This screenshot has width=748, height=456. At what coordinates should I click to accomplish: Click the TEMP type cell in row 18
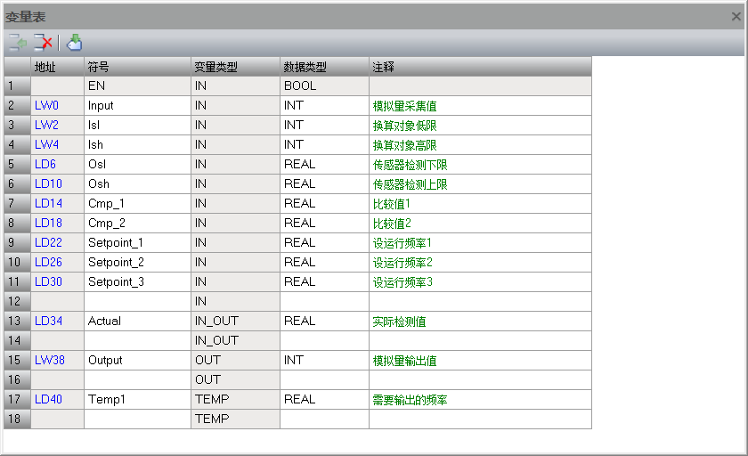coord(235,419)
